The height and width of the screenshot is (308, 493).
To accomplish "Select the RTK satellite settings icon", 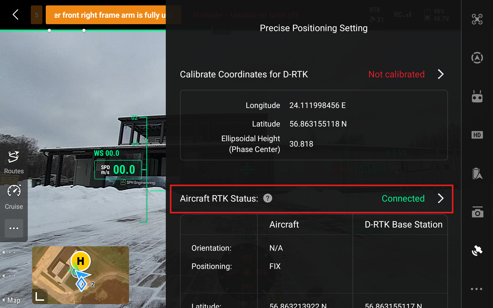I will 477,250.
